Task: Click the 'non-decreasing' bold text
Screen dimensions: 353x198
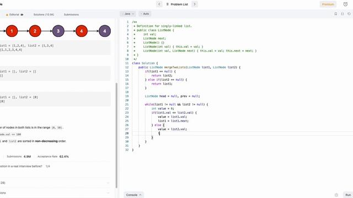Action: pyautogui.click(x=46, y=141)
